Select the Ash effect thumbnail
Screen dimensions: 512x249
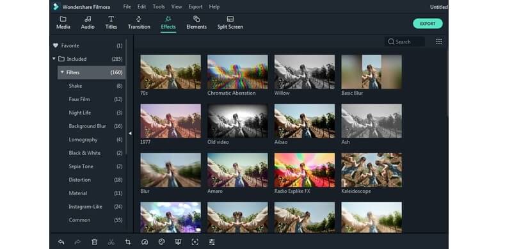pyautogui.click(x=372, y=121)
